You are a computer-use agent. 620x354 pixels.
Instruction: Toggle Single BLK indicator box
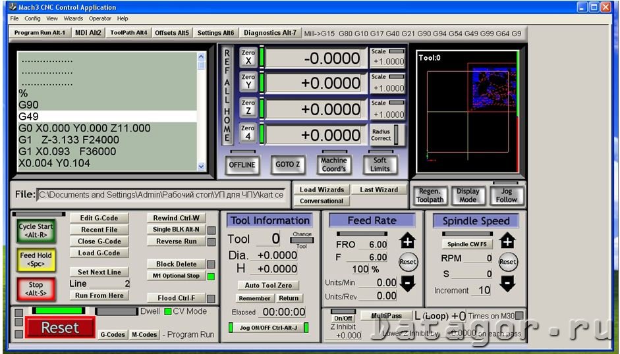point(211,230)
